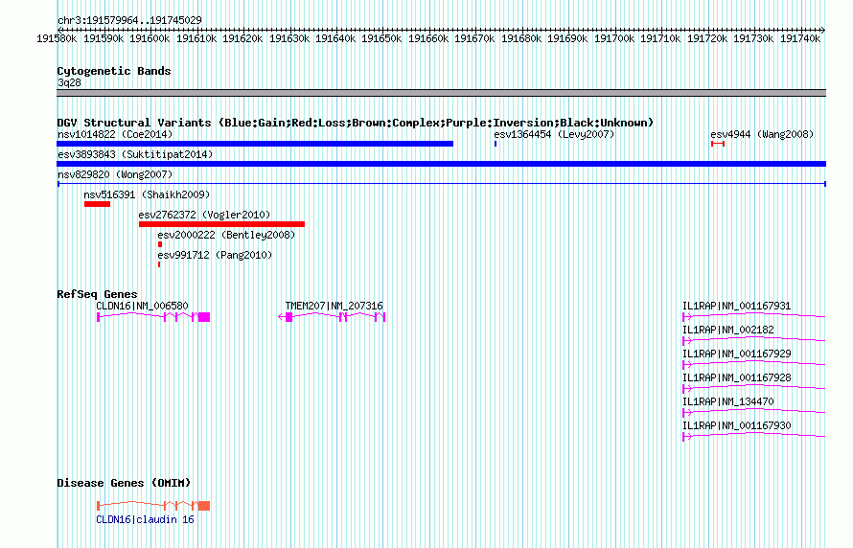Click the chr3:191579964..191745029 coordinate text
Viewport: 853px width, 548px height.
129,20
